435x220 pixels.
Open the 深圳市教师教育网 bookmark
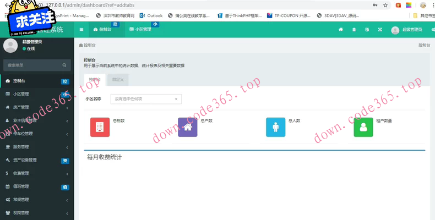click(x=115, y=15)
